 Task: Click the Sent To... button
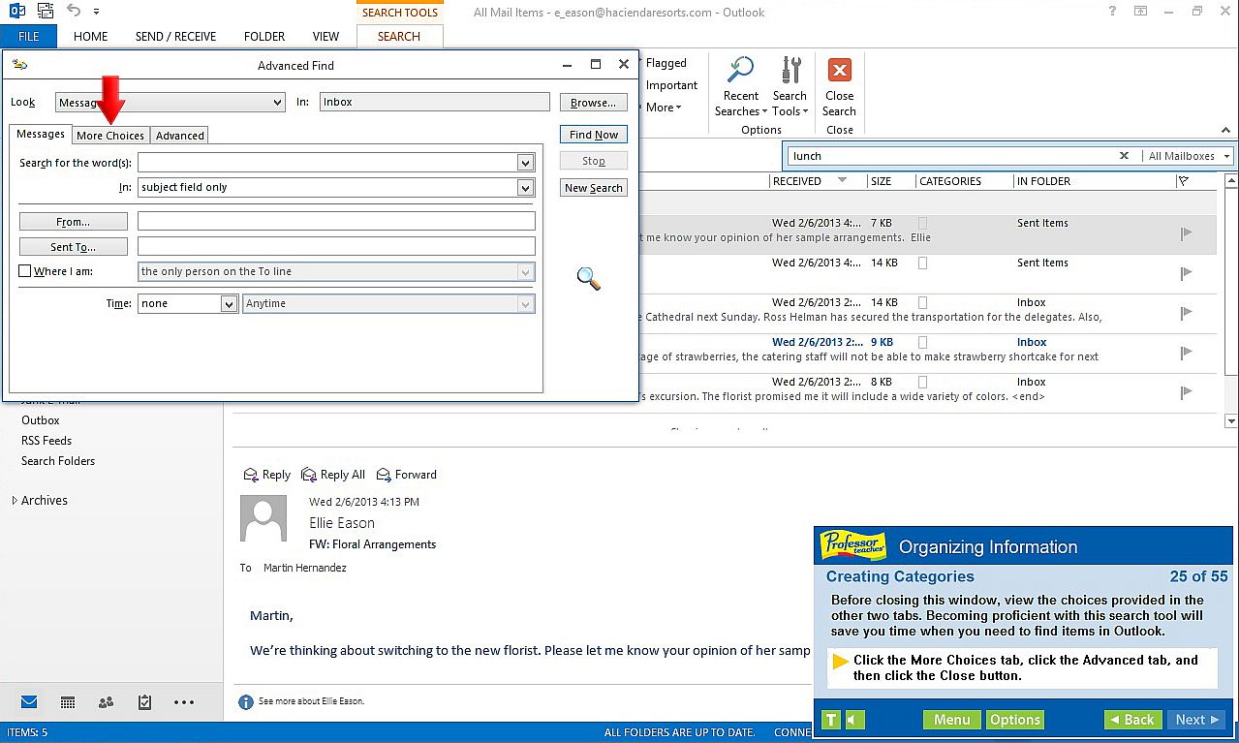coord(74,247)
